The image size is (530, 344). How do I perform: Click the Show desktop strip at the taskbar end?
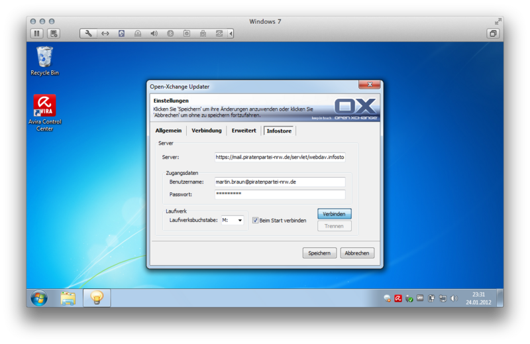[500, 298]
